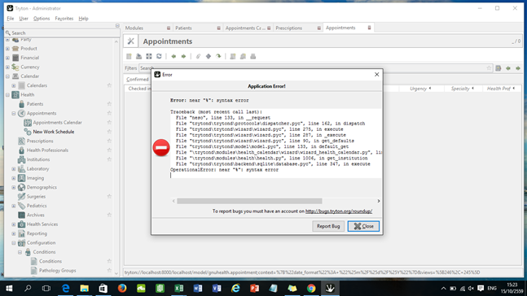Collapse the Health tree node
The image size is (527, 296).
(x=7, y=94)
